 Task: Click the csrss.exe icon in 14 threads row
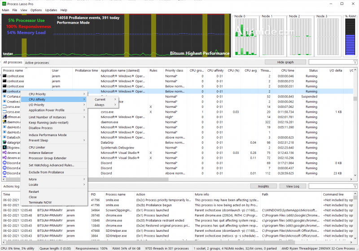4,106
